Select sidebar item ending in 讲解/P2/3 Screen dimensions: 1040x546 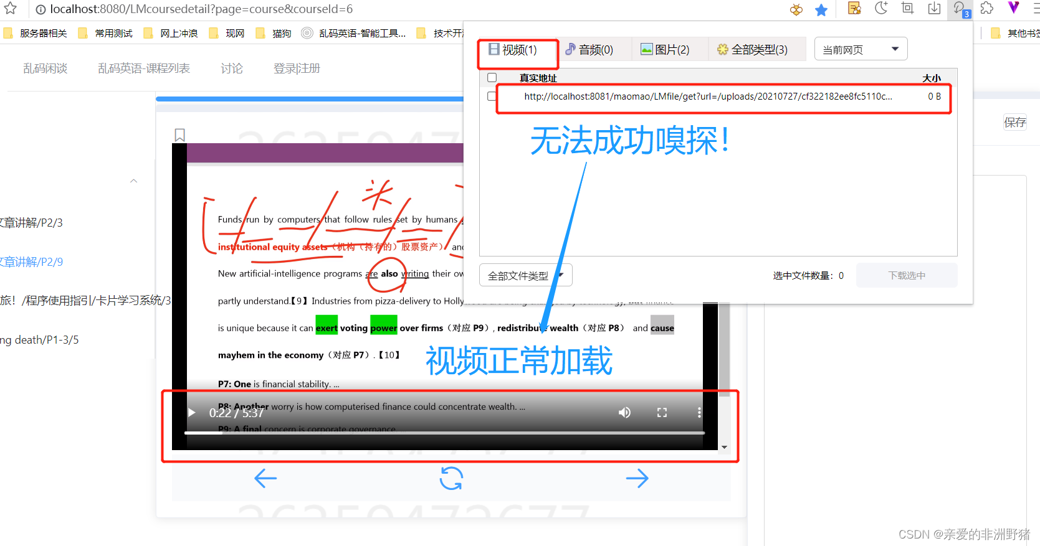pos(31,223)
